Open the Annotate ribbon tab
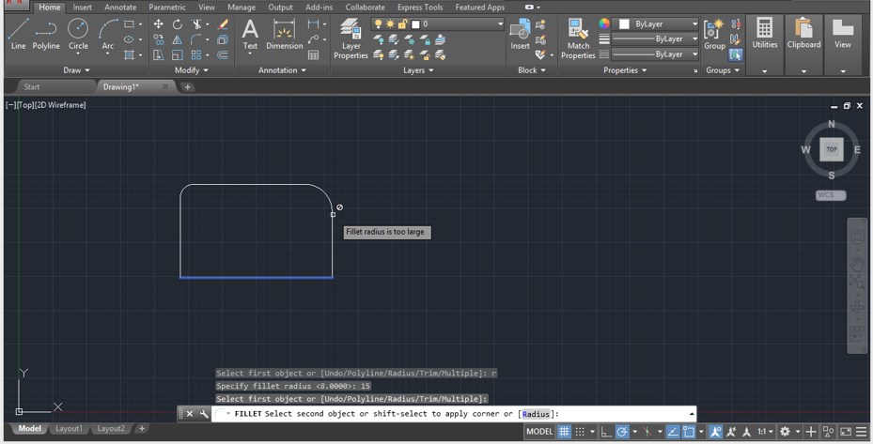 pos(120,7)
